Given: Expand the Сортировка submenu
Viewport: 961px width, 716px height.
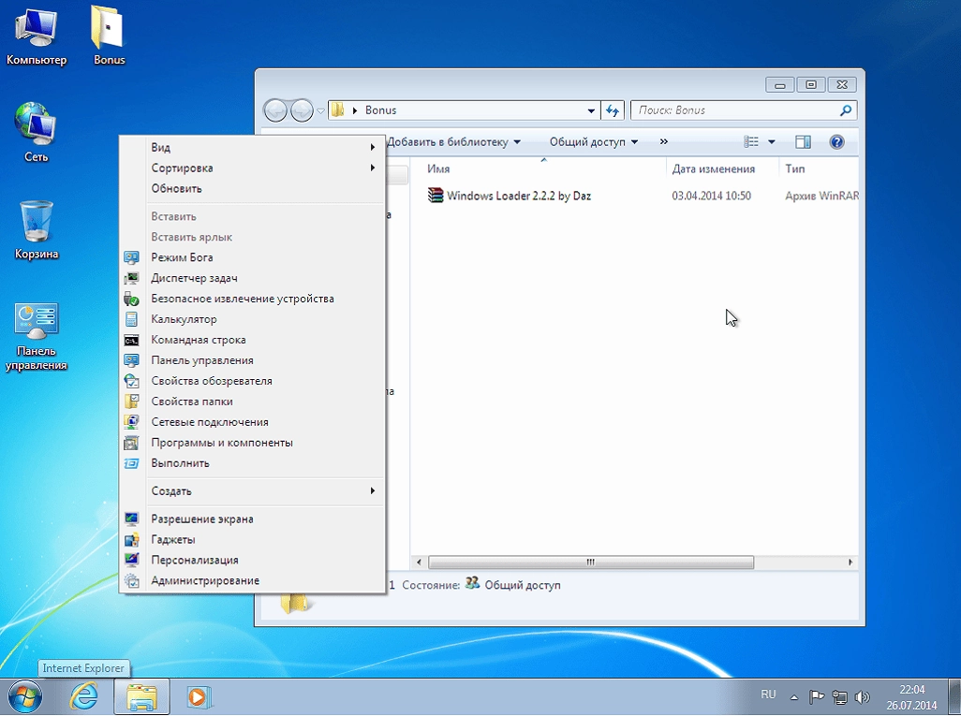Looking at the screenshot, I should click(252, 168).
